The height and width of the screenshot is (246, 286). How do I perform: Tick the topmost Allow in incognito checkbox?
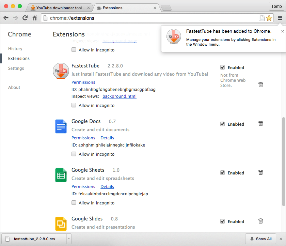[74, 50]
